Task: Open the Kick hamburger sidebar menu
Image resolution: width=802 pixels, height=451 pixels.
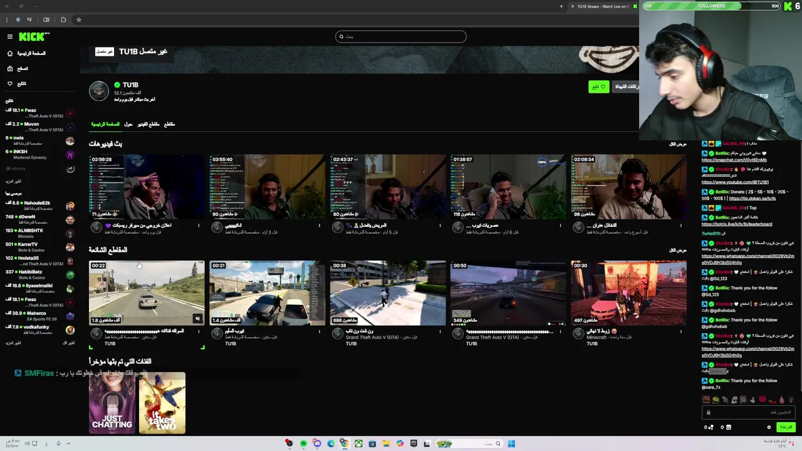Action: (10, 37)
